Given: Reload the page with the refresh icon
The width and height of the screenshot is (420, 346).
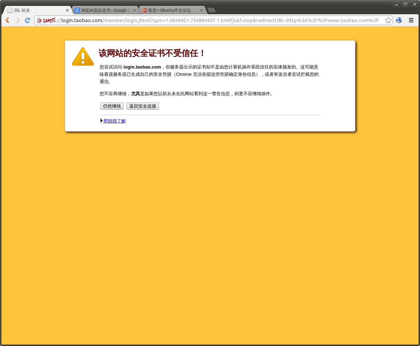Looking at the screenshot, I should (28, 20).
